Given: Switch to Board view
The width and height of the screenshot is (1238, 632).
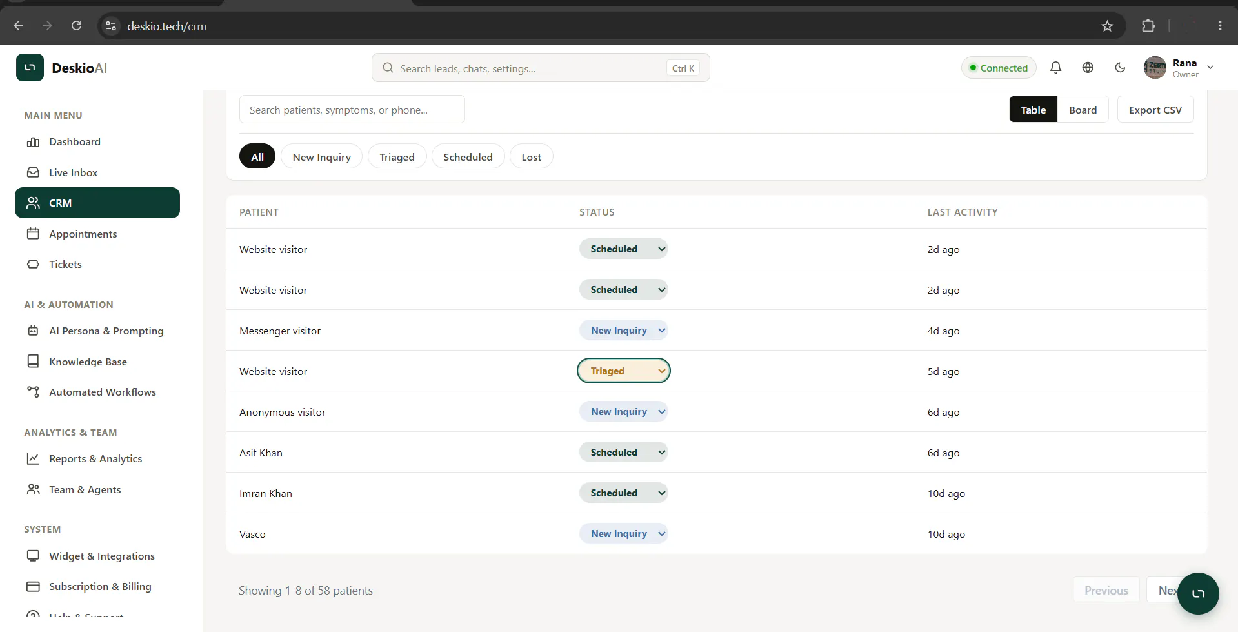Looking at the screenshot, I should 1083,110.
